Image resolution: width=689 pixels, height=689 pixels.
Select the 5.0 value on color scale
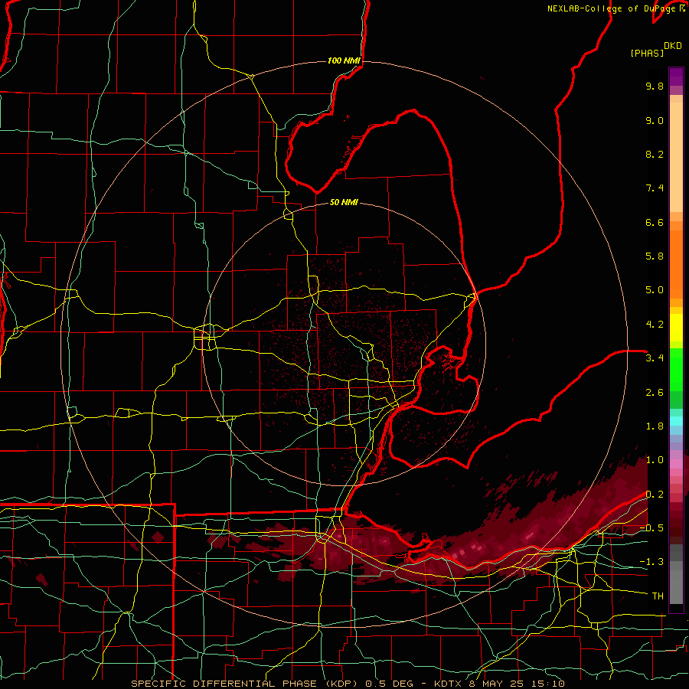[655, 290]
